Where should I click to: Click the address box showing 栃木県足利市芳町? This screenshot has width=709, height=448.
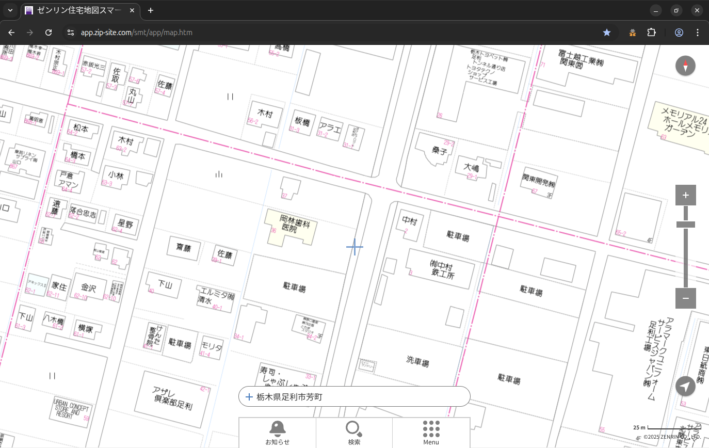pos(354,397)
